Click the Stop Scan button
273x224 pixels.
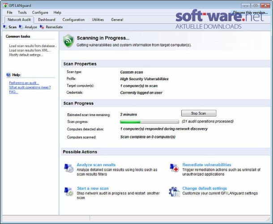point(199,113)
